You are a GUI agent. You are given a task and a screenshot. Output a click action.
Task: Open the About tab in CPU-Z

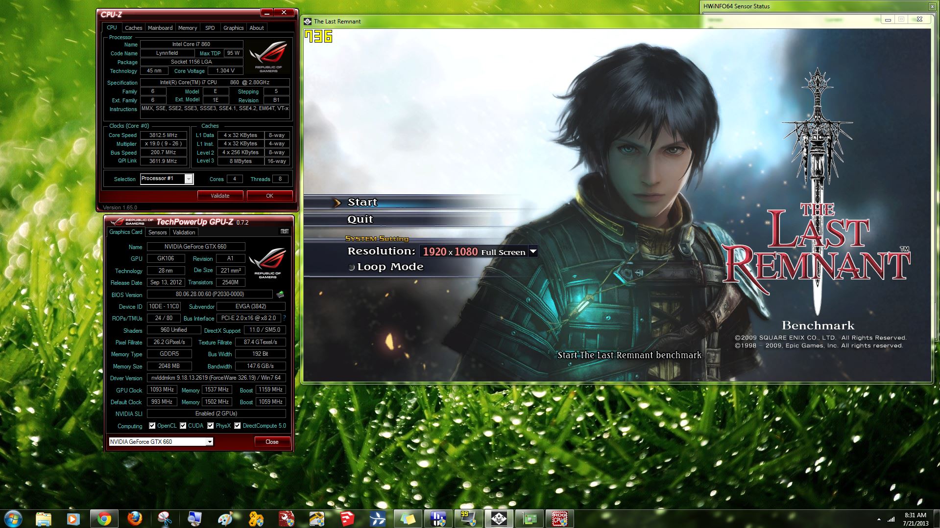(257, 28)
